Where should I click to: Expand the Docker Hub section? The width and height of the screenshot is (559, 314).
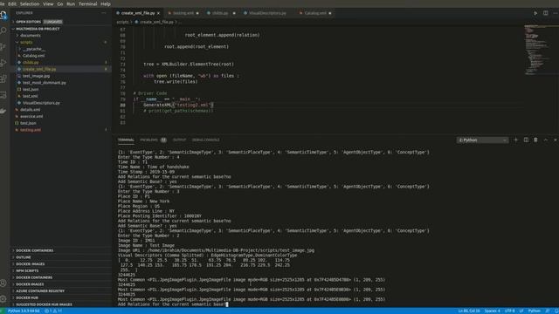click(60, 298)
